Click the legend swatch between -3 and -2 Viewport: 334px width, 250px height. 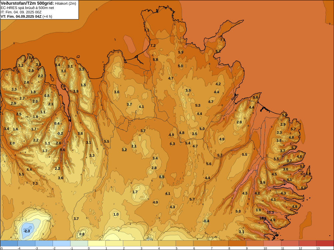pyautogui.click(x=44, y=243)
